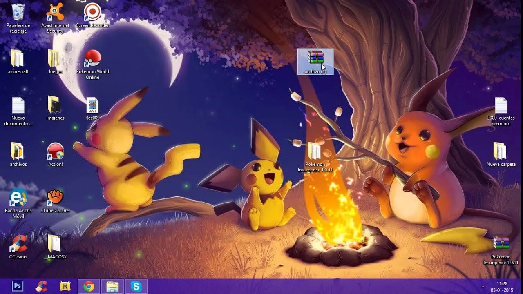Select the _MACOSX folder
The image size is (523, 294).
click(x=55, y=247)
